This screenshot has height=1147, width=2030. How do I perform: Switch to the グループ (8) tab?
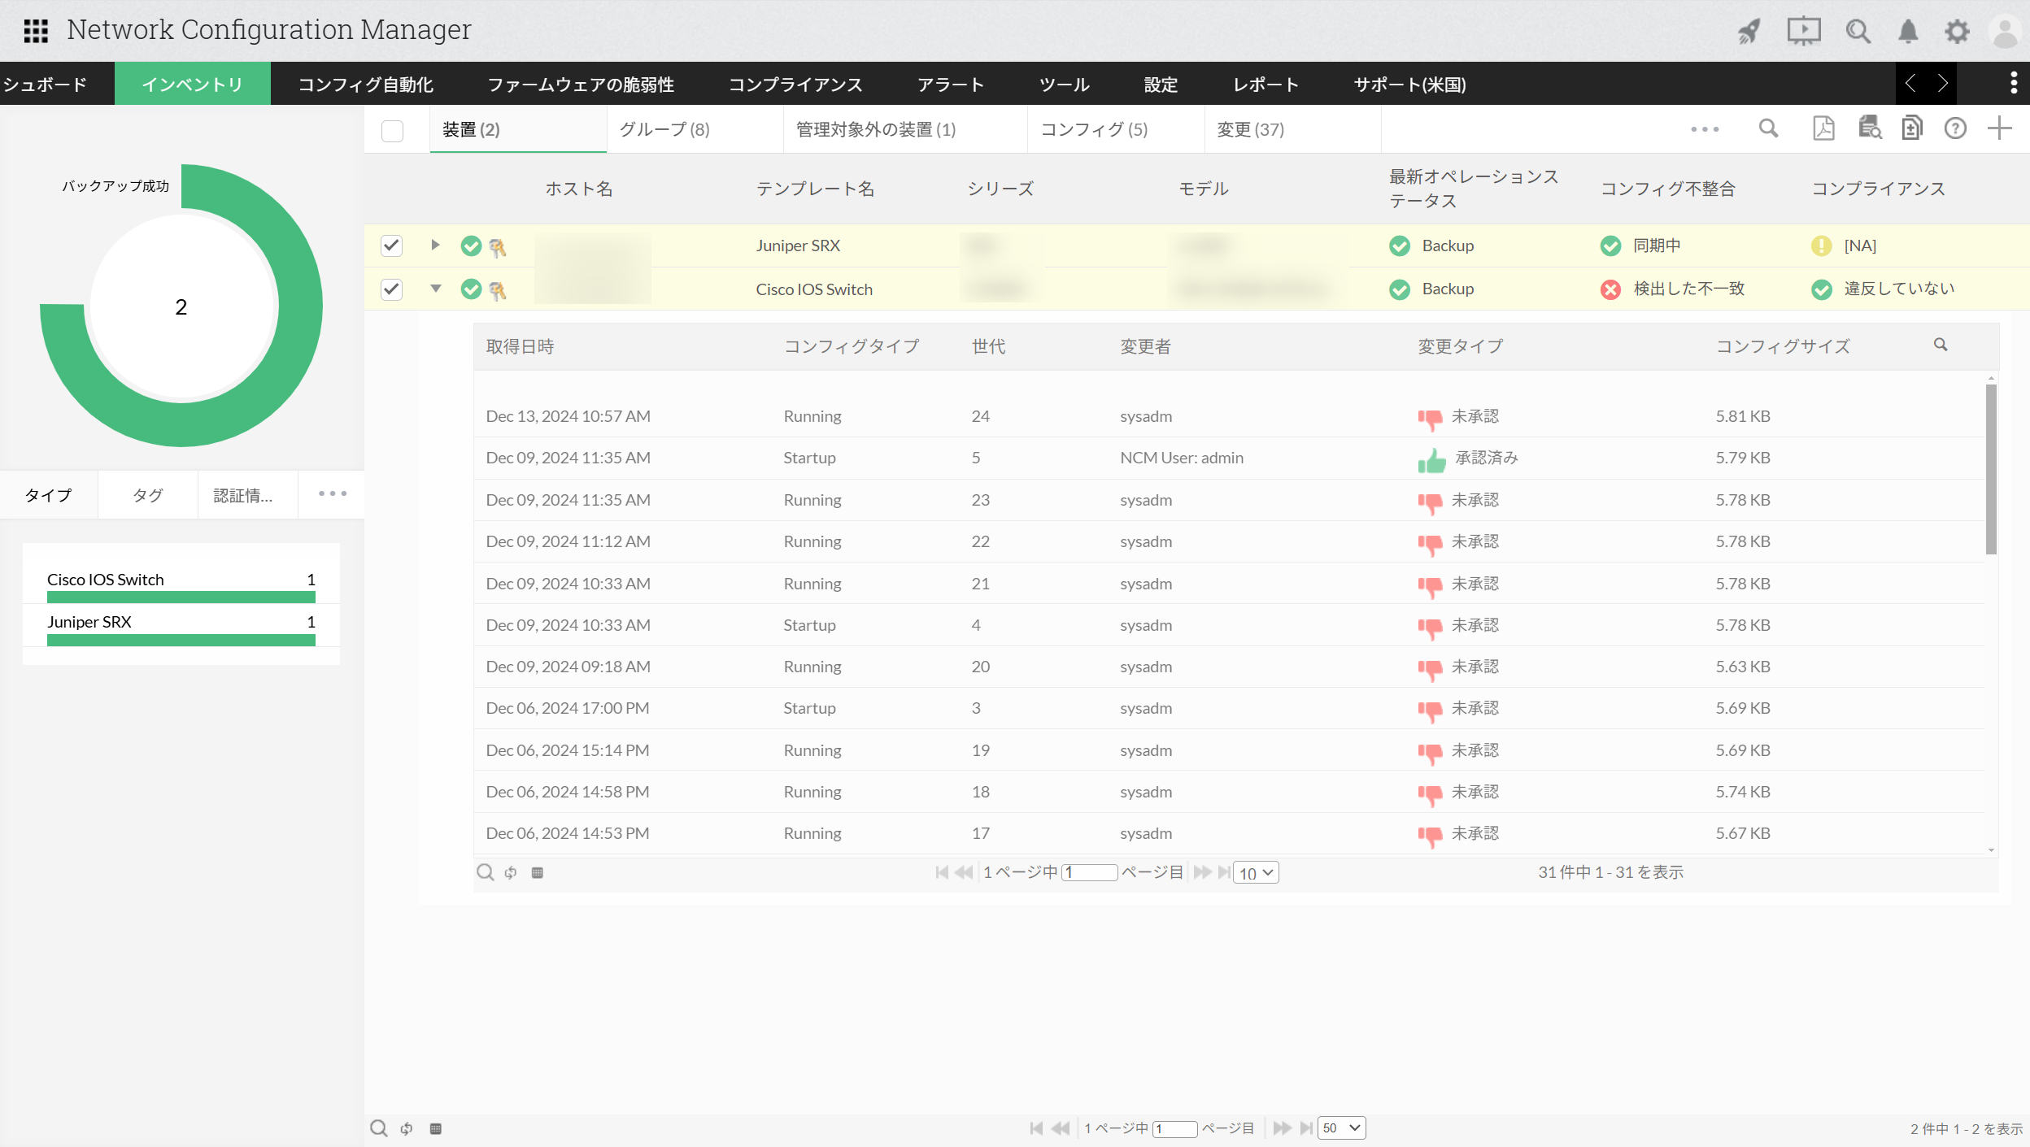click(664, 129)
